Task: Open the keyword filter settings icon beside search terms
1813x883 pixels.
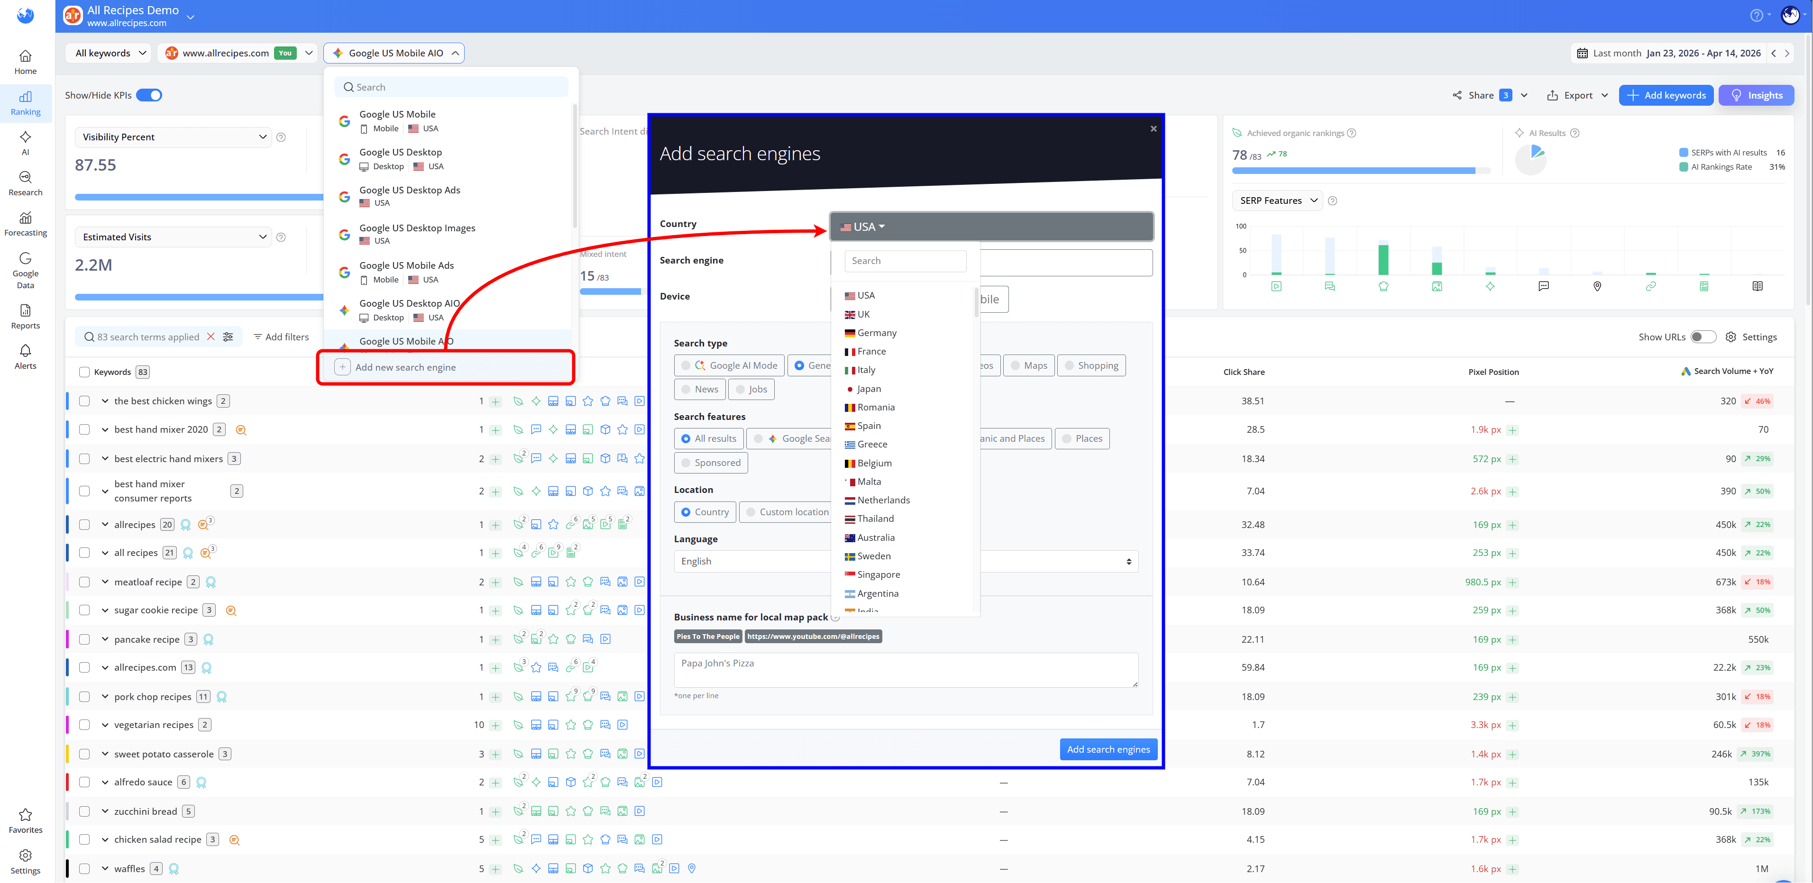Action: click(228, 337)
